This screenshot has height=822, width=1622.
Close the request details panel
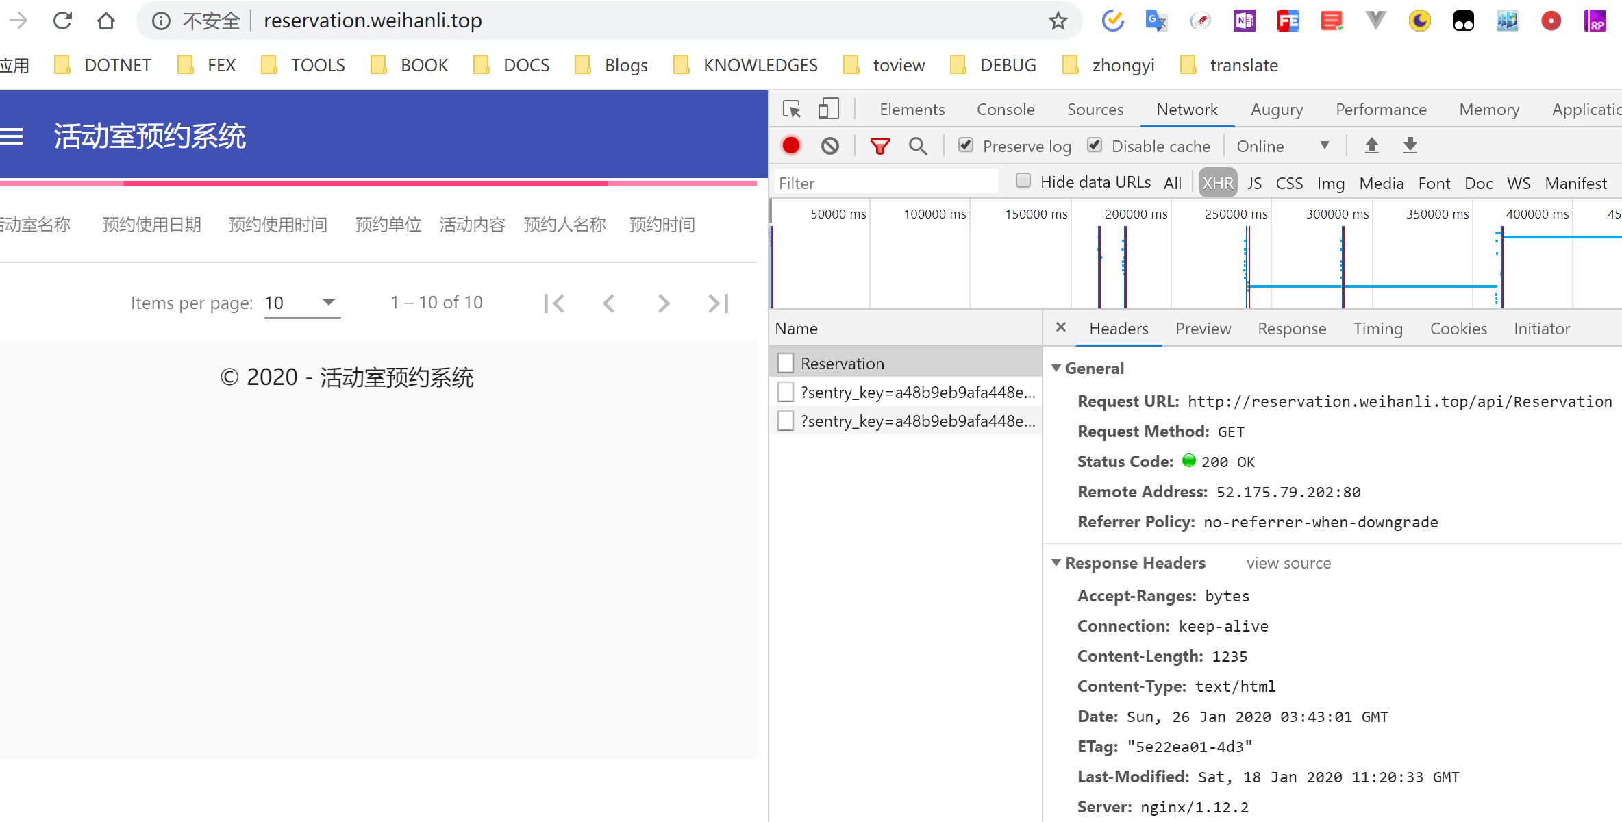[1061, 327]
